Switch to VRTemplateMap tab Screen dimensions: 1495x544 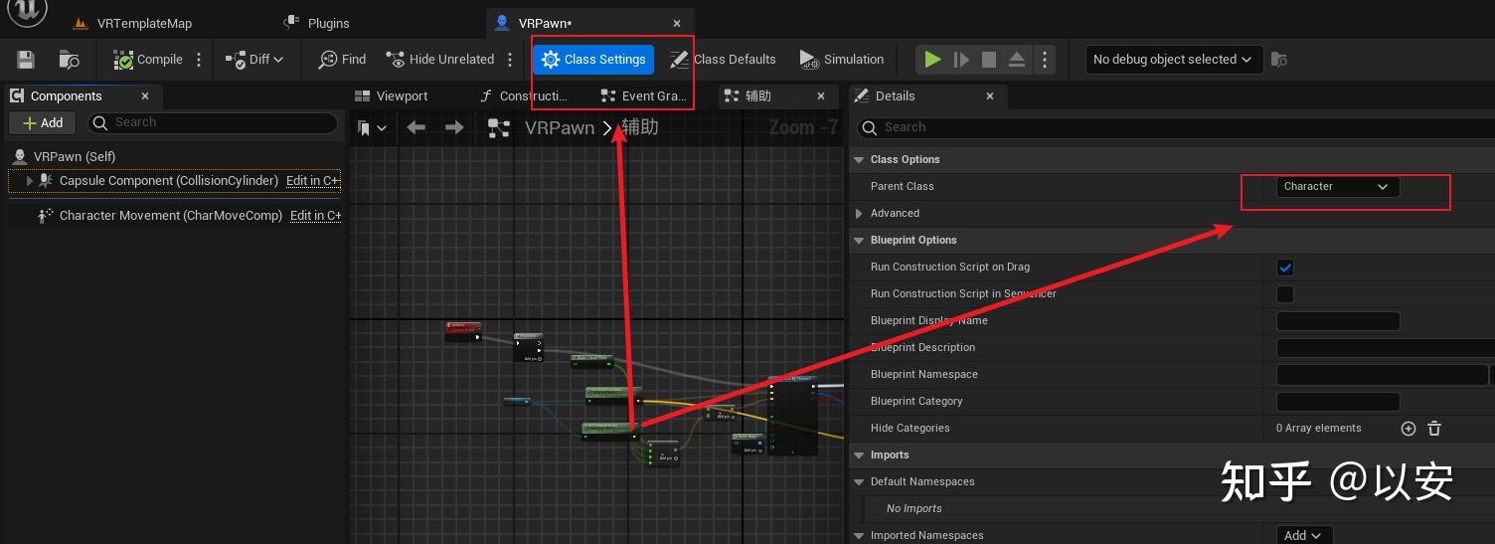[x=133, y=23]
